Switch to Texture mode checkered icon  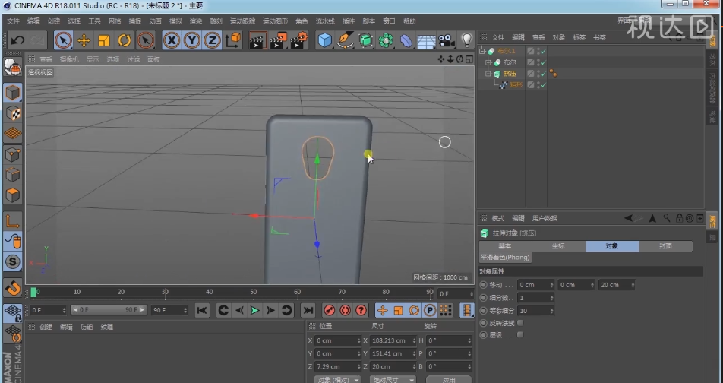tap(12, 113)
